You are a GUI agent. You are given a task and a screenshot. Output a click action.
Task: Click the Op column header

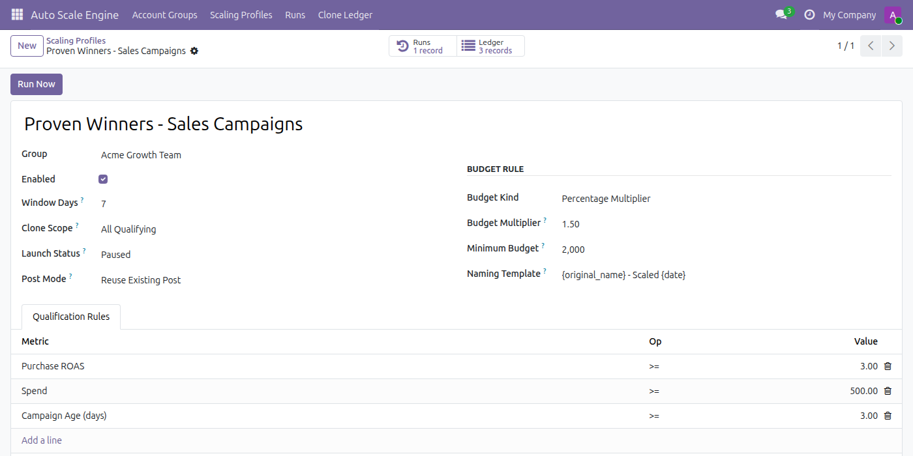click(655, 341)
